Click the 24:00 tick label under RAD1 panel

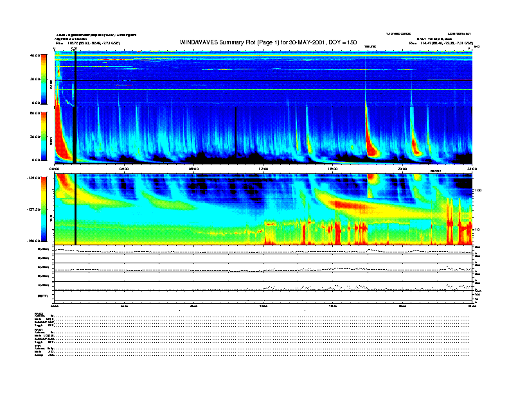tap(472, 169)
